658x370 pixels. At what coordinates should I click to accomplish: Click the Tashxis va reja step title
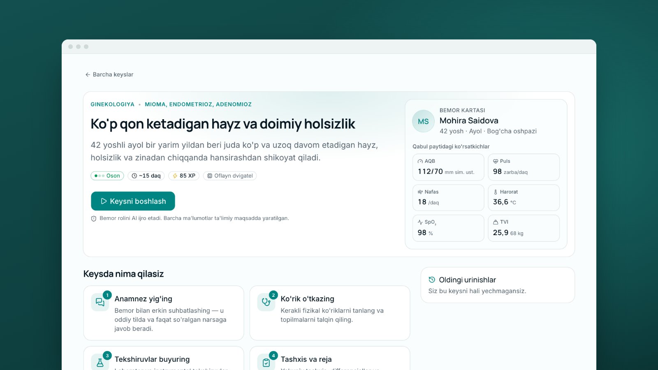[306, 359]
